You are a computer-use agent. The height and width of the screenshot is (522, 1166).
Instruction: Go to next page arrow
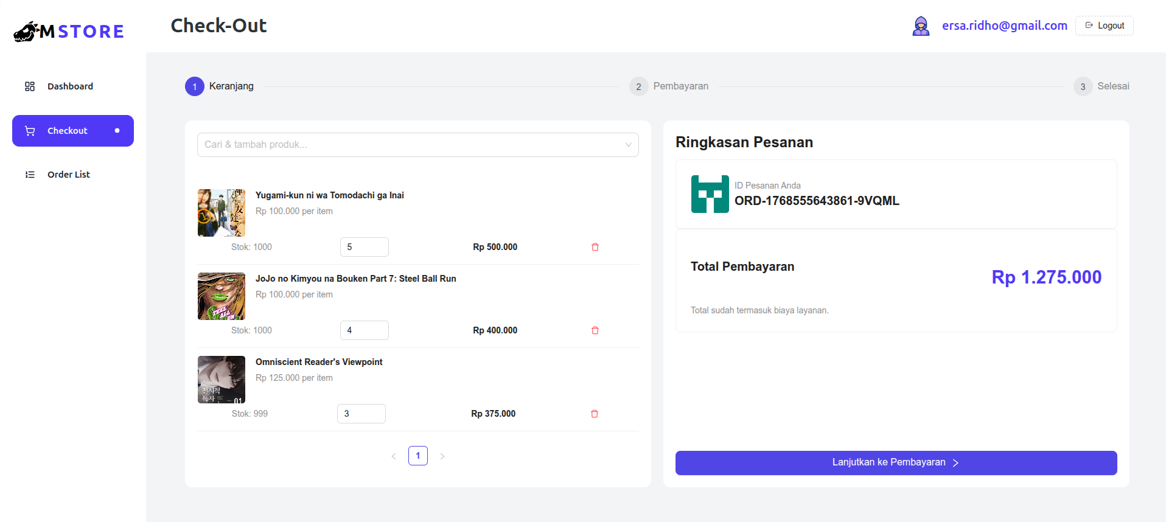coord(442,456)
